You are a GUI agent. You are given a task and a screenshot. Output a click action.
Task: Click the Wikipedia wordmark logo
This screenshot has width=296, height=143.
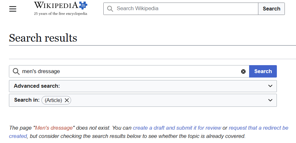click(56, 5)
